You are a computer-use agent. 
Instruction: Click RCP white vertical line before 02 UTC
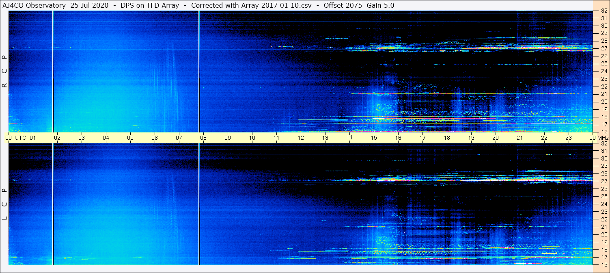(x=53, y=71)
